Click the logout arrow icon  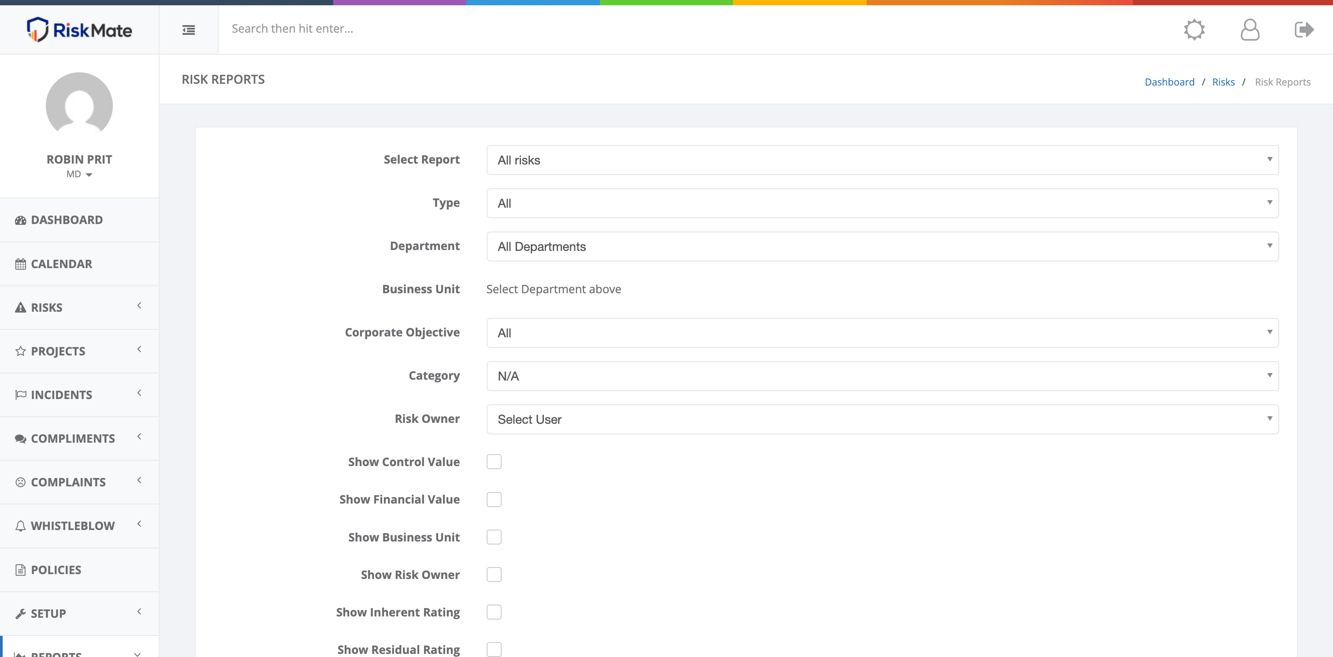(x=1304, y=30)
